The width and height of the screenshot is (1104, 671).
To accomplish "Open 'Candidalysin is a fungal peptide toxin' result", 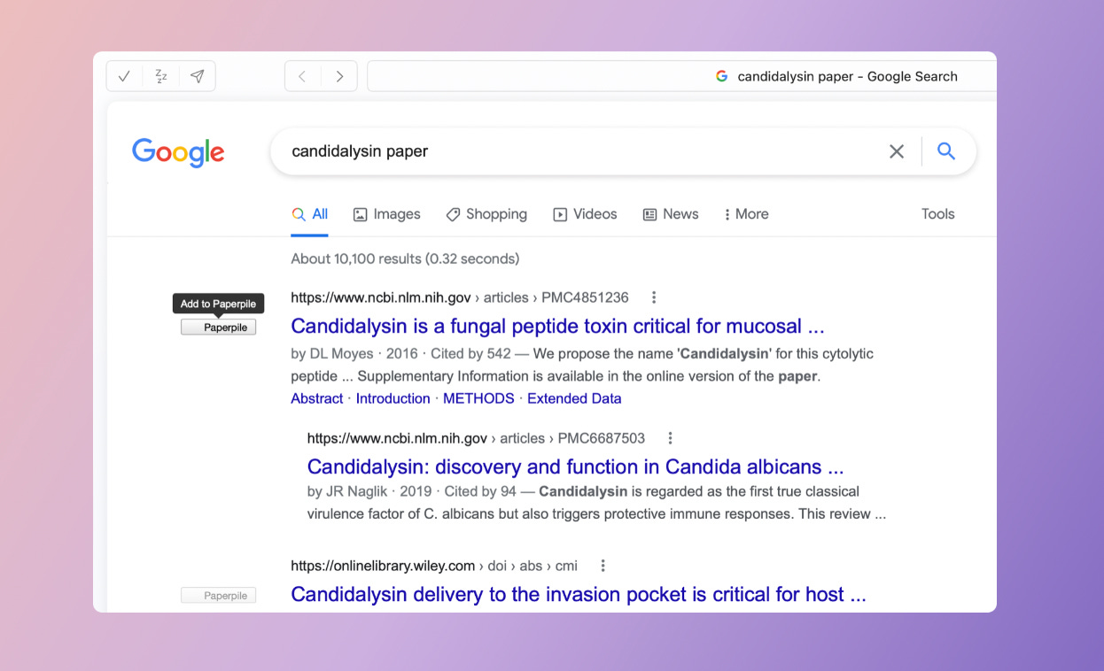I will 557,326.
